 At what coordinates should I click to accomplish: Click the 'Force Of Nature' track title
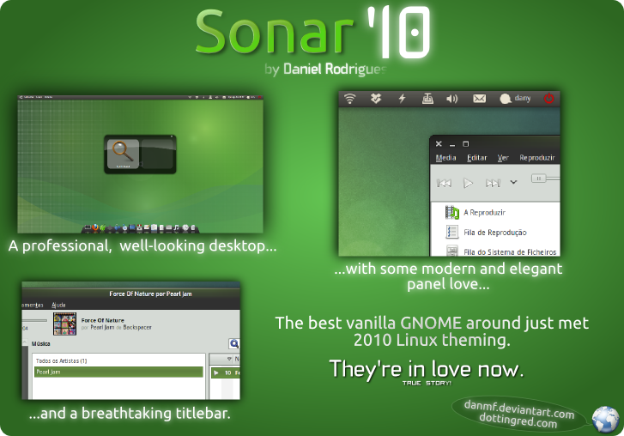tap(103, 320)
